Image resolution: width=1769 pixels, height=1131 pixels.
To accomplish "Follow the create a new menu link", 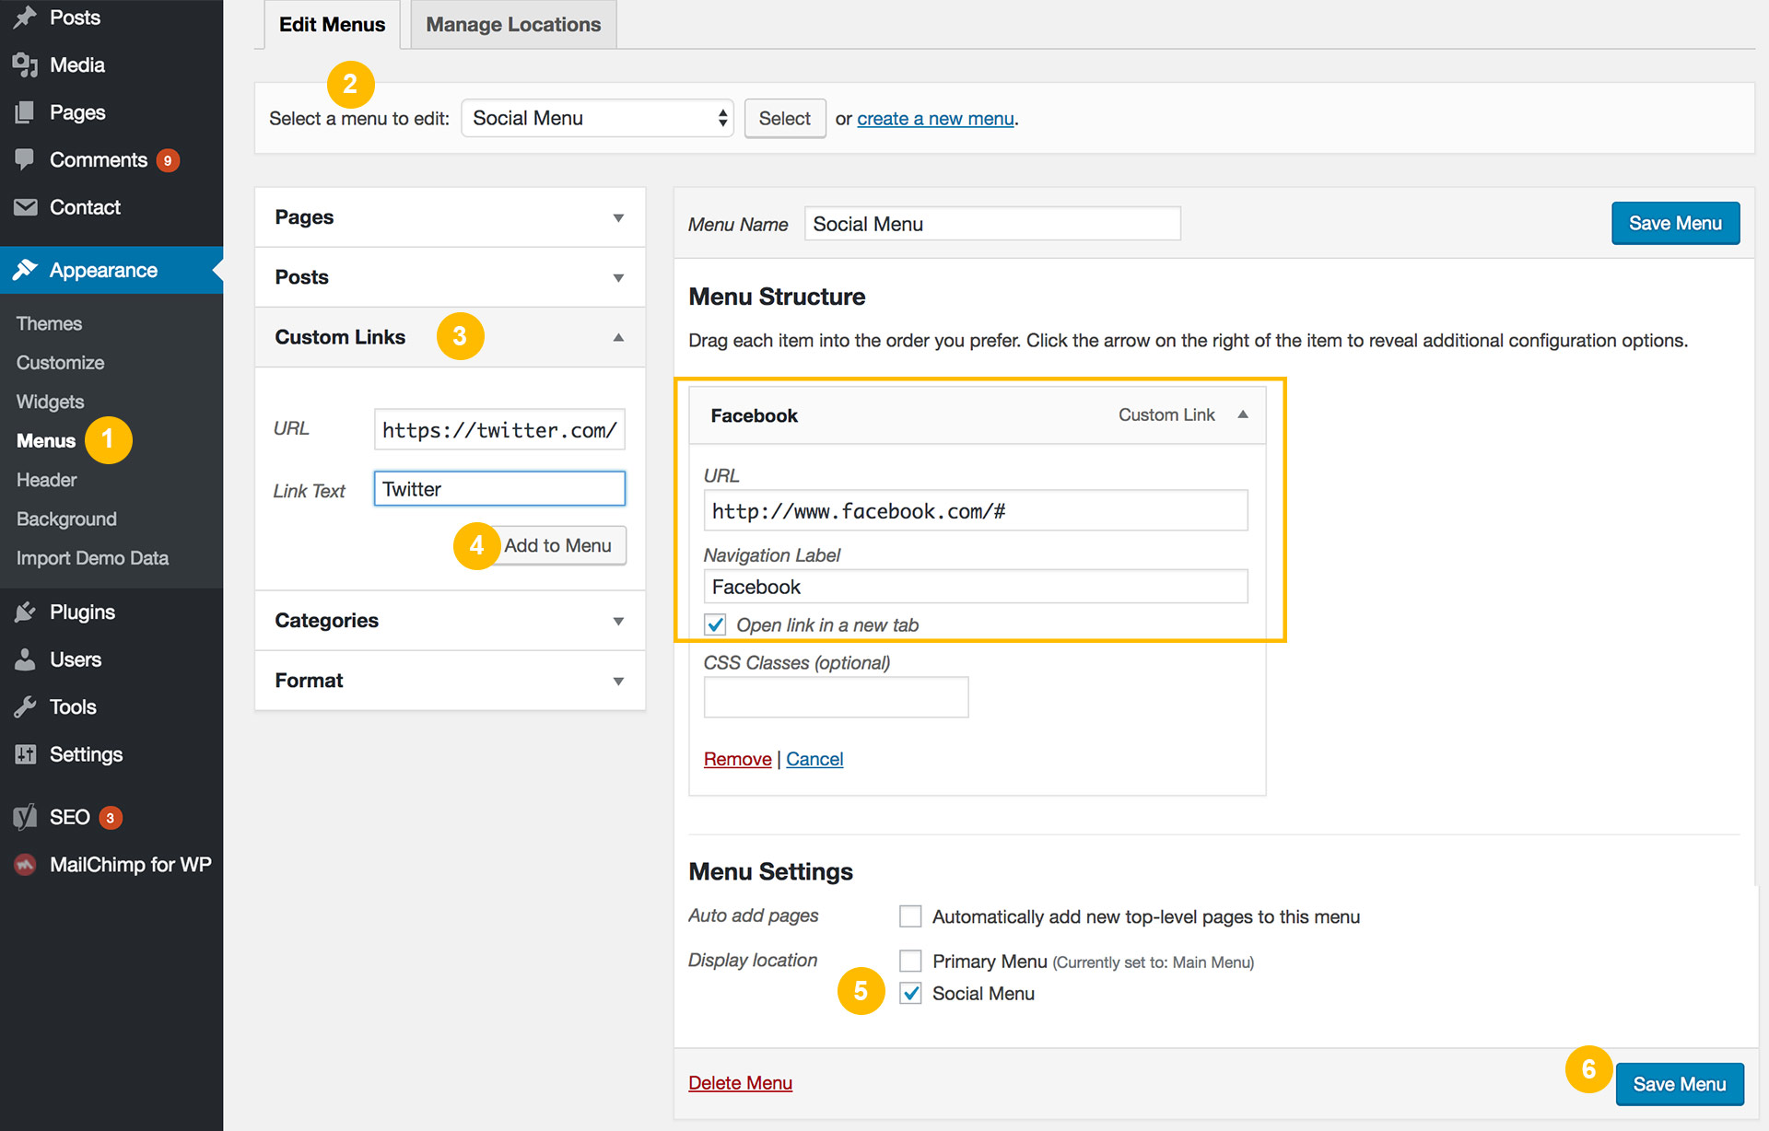I will click(x=935, y=119).
